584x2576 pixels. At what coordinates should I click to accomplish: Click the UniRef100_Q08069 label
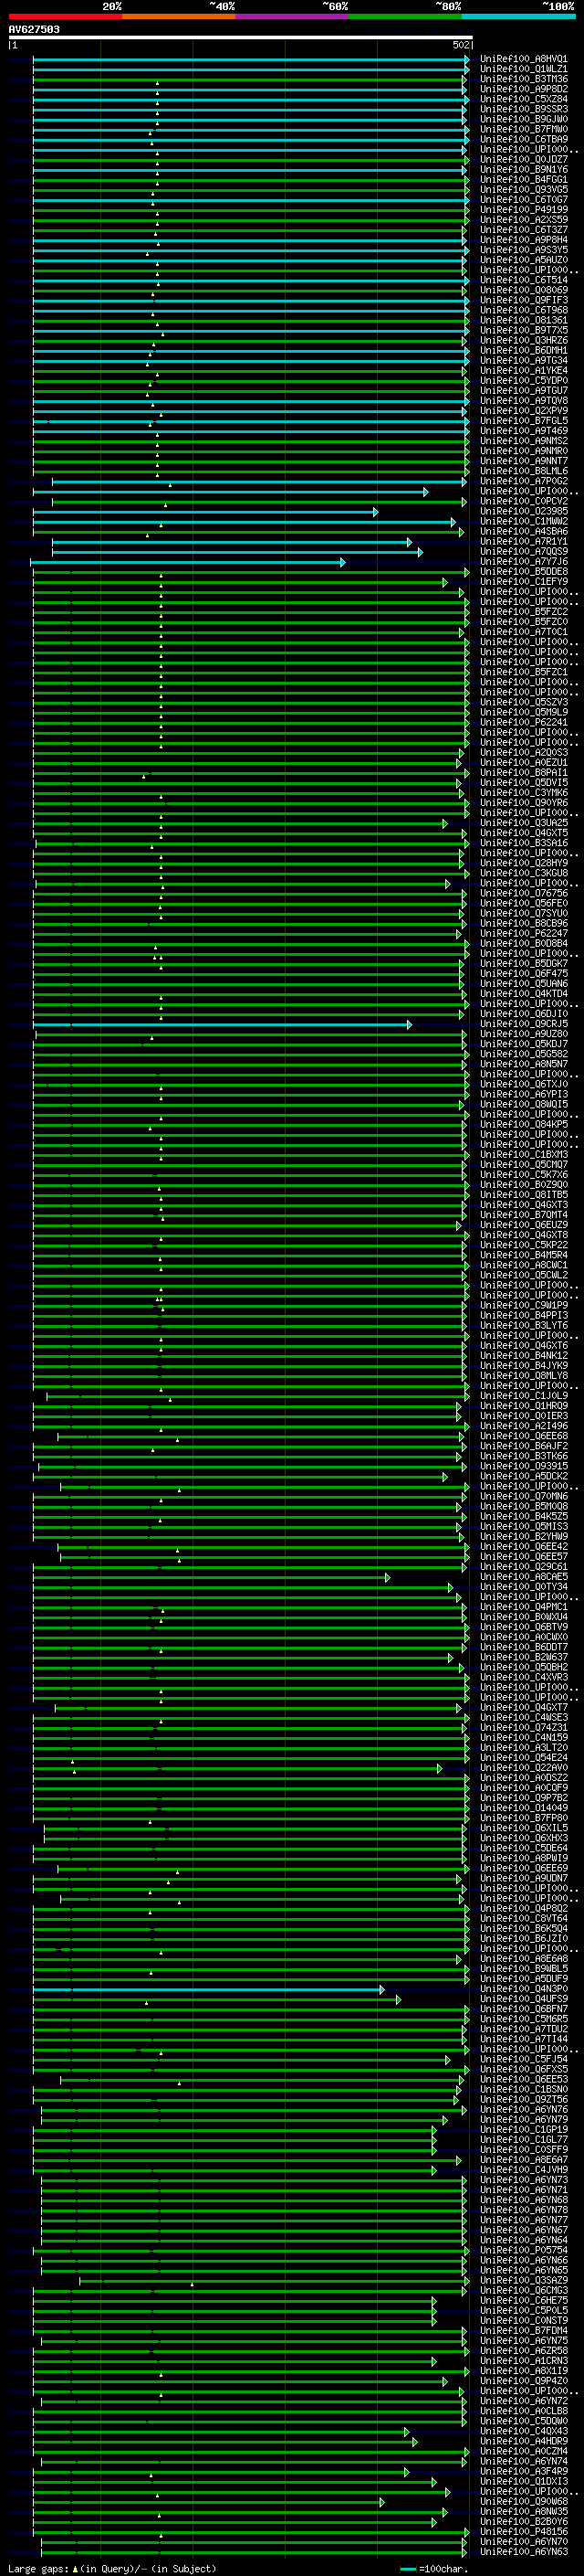[x=524, y=290]
